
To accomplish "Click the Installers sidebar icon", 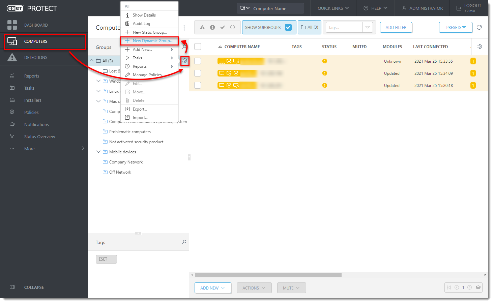I will tap(12, 100).
